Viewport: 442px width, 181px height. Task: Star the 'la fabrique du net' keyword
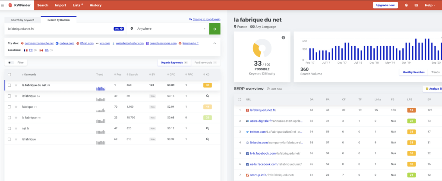click(x=16, y=85)
